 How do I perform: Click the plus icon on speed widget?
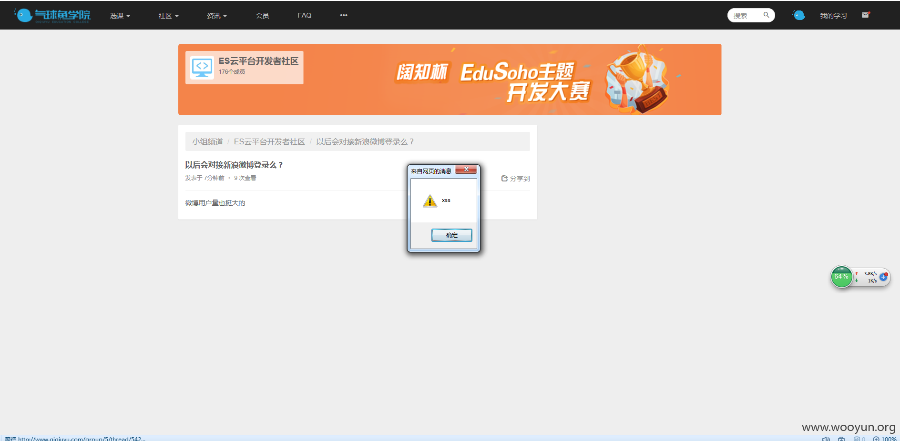[883, 277]
